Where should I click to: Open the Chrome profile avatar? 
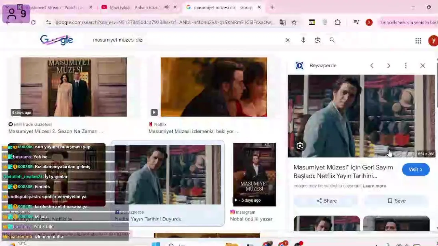coord(369,22)
